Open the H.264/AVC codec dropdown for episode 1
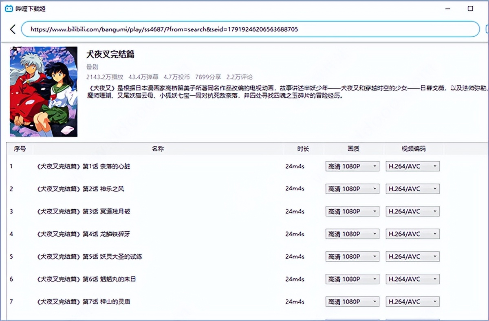 (x=412, y=166)
